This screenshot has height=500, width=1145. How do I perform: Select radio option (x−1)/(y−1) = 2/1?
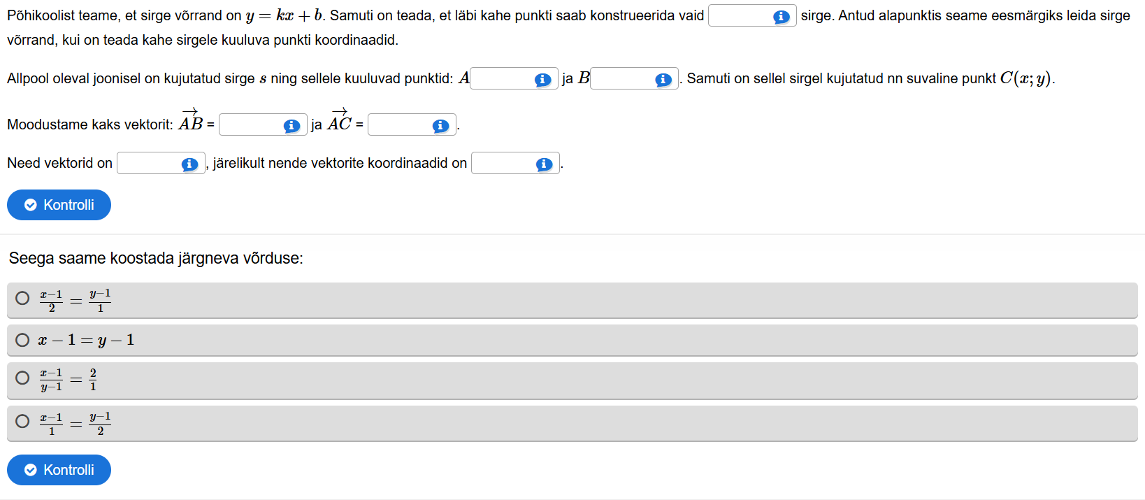click(23, 378)
